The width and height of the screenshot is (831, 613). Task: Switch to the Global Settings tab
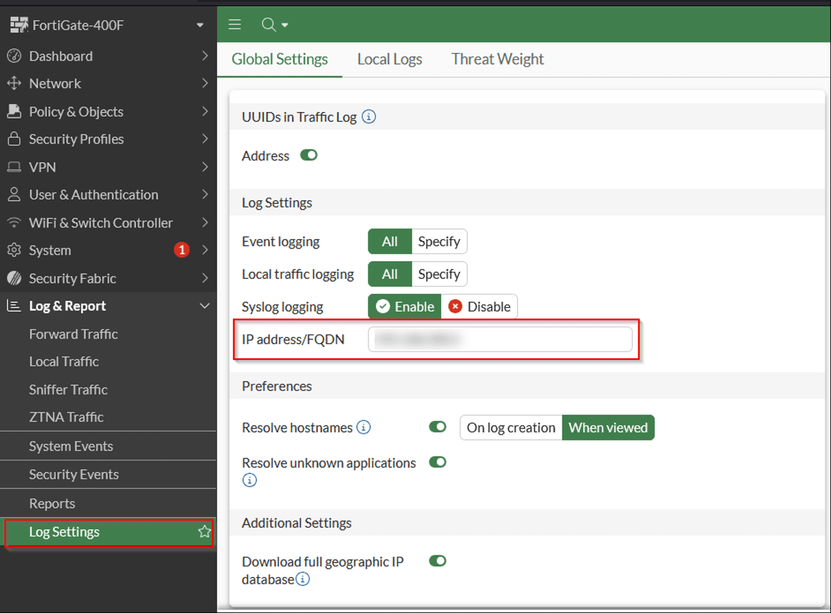280,59
